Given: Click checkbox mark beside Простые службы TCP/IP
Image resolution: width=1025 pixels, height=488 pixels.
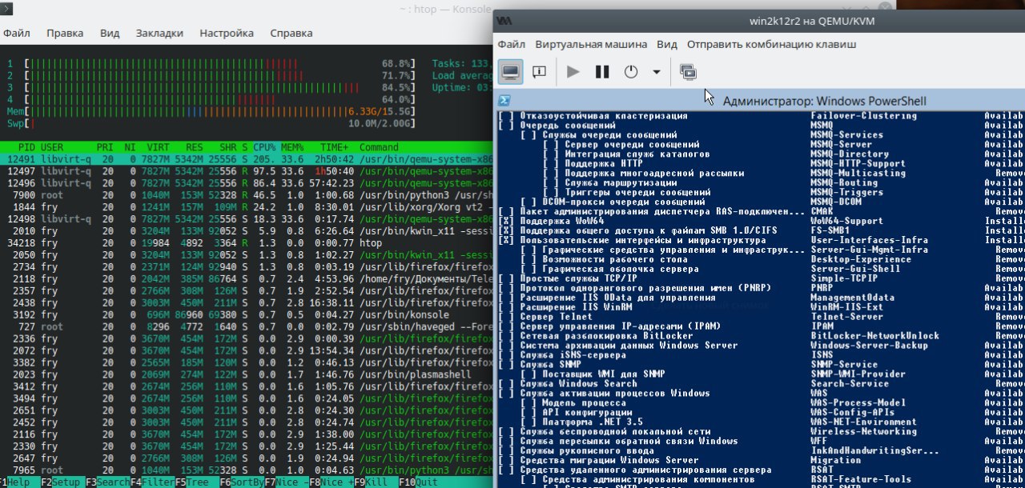Looking at the screenshot, I should pyautogui.click(x=506, y=278).
